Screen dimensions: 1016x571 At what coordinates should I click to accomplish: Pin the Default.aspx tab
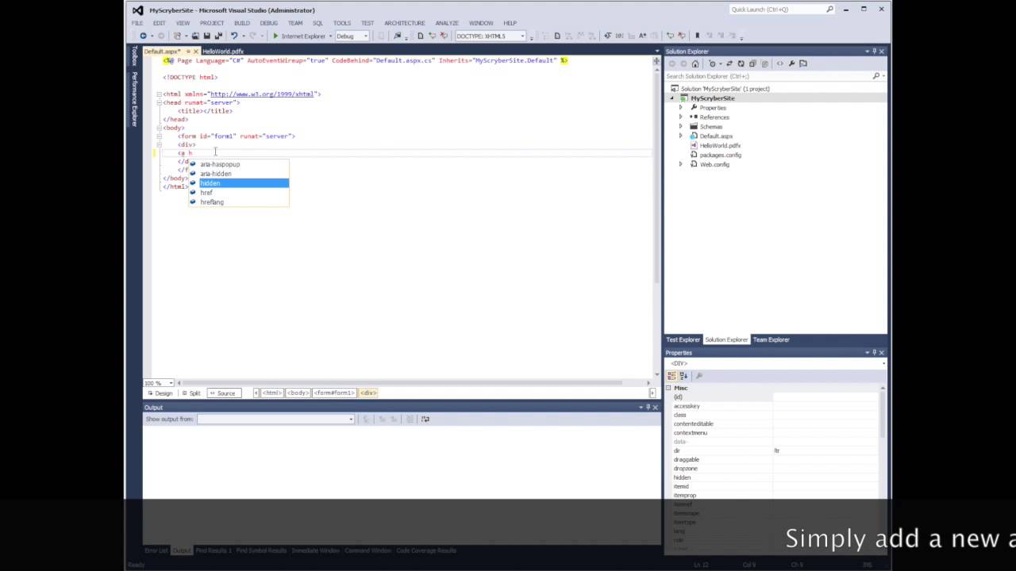tap(187, 52)
